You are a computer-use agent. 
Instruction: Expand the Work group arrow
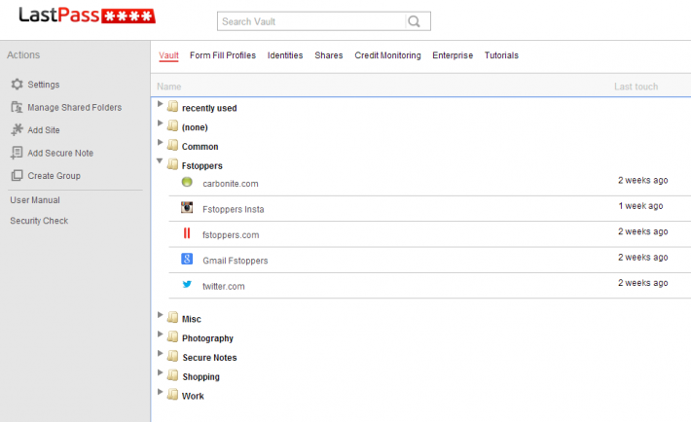[161, 392]
